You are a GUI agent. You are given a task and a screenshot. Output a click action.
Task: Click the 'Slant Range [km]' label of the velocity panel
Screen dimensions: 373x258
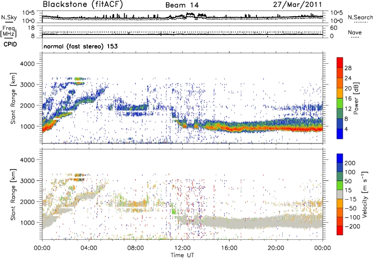pyautogui.click(x=13, y=194)
